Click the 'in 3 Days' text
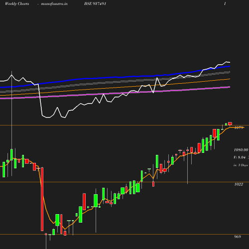The height and width of the screenshot is (249, 249). [x=241, y=165]
